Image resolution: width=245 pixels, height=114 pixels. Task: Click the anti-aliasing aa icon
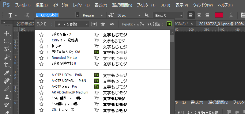147,15
